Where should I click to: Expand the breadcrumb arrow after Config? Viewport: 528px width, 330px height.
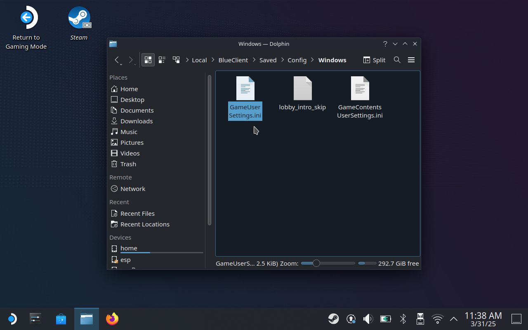pyautogui.click(x=312, y=60)
